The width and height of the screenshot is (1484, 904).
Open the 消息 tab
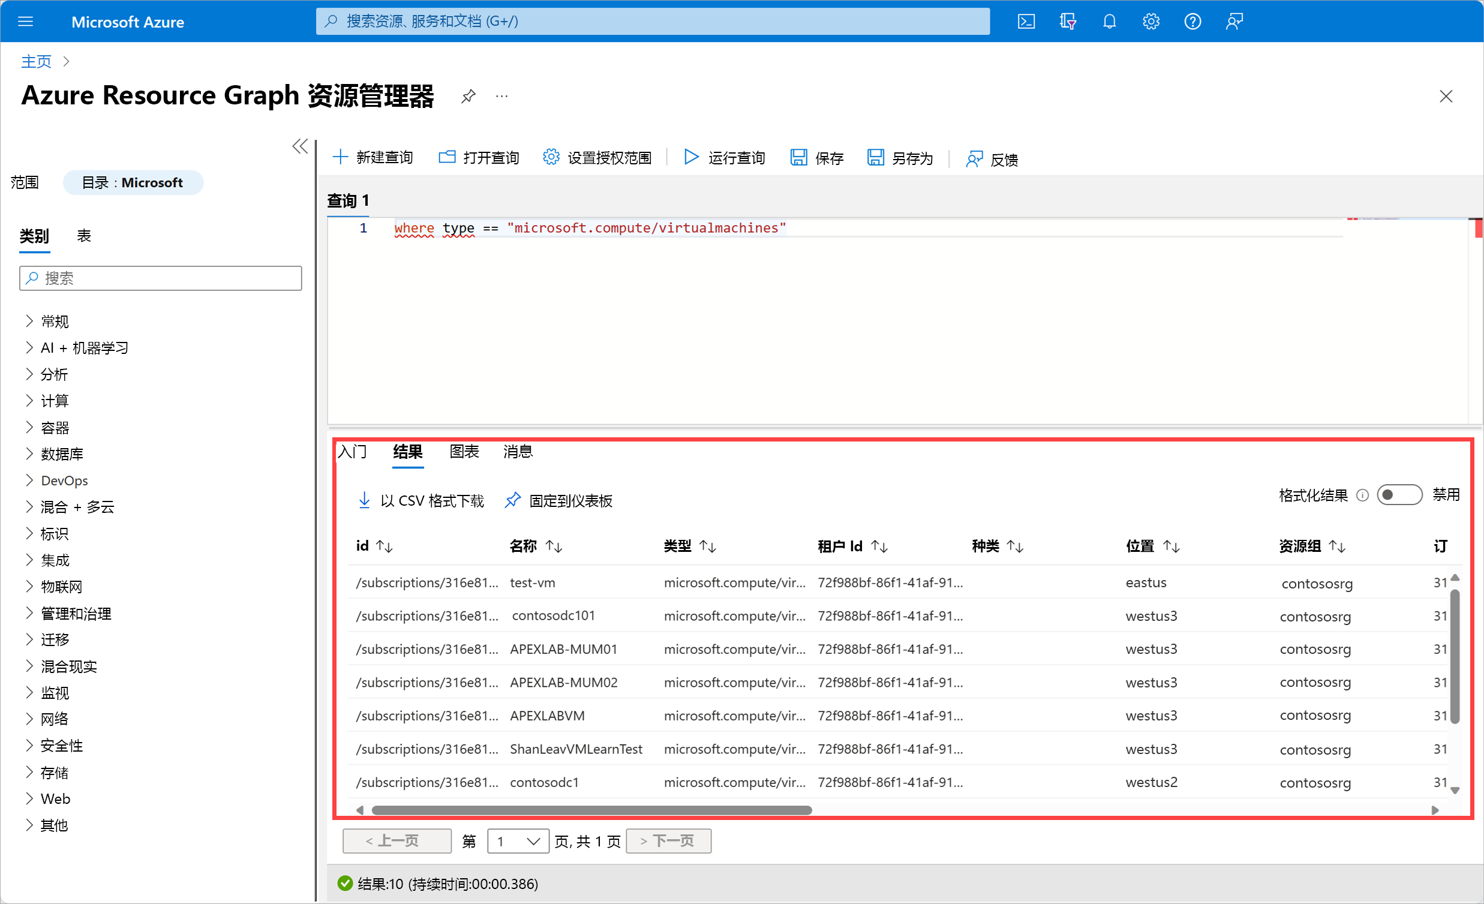(518, 451)
